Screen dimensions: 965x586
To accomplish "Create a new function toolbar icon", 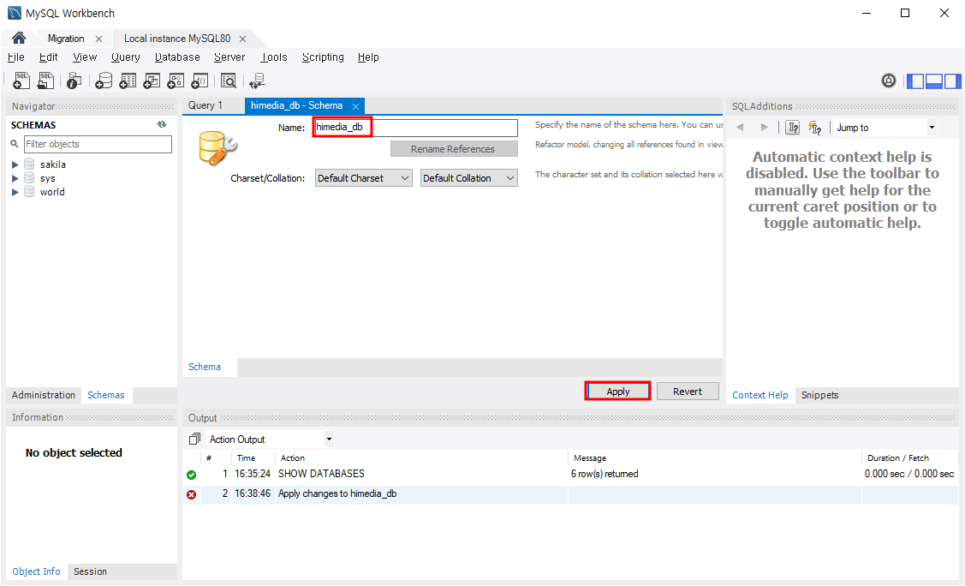I will [x=200, y=81].
